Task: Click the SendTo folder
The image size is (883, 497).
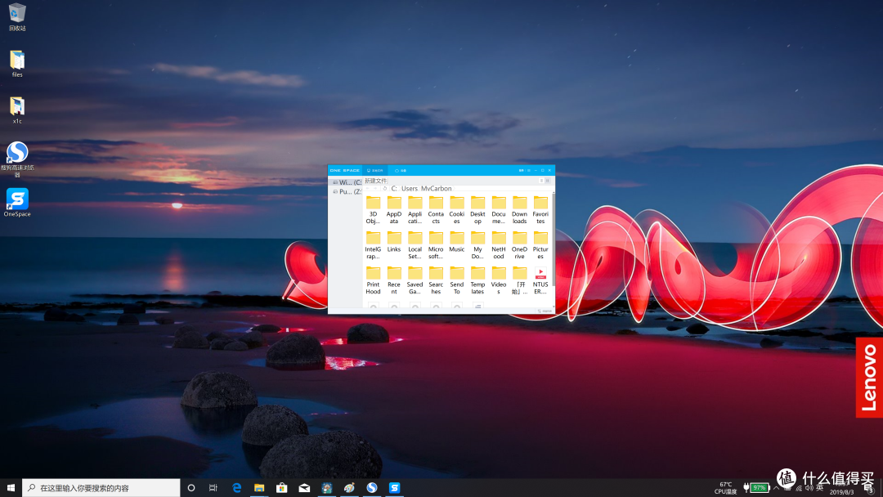Action: tap(457, 280)
